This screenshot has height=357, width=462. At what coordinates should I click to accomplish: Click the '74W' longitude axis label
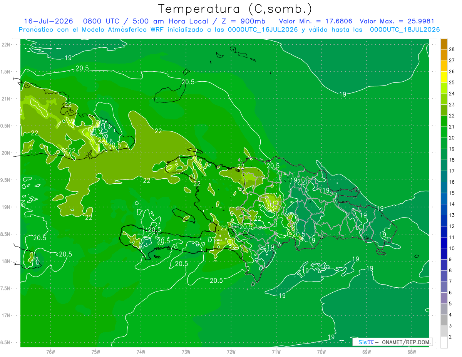[141, 352]
